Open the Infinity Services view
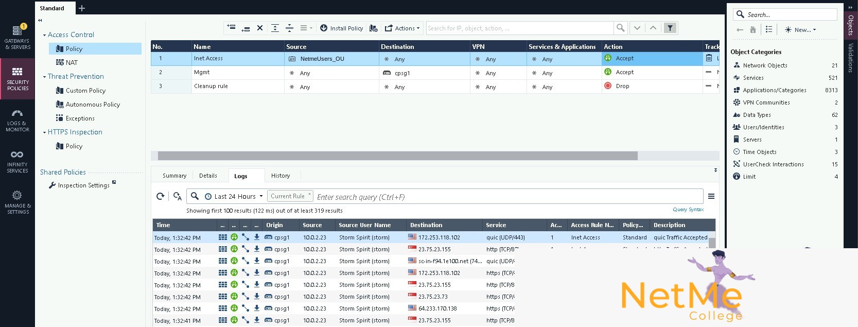858x327 pixels. [17, 161]
